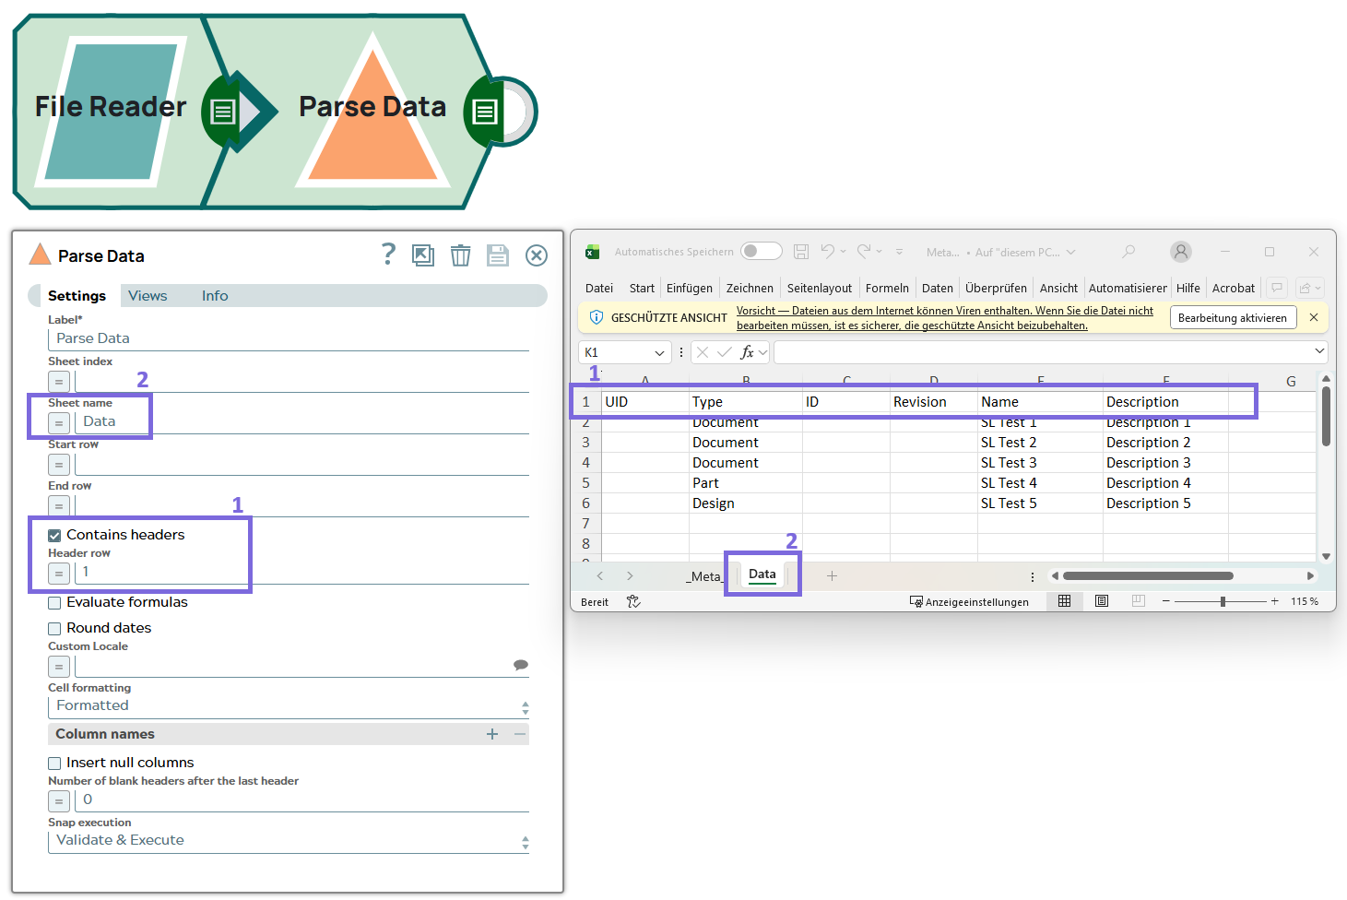The width and height of the screenshot is (1347, 900).
Task: Click Anzeigeeinstellungen in status bar
Action: click(x=969, y=601)
